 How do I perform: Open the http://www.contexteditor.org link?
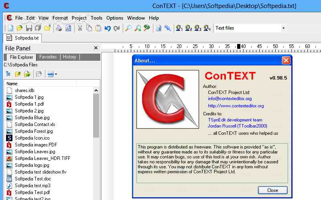point(236,106)
